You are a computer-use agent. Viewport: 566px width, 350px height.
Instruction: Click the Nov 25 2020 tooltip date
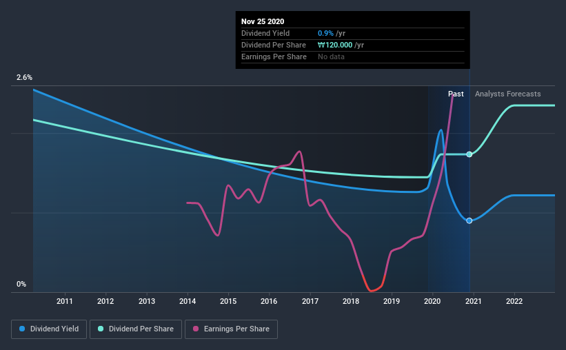(x=263, y=21)
